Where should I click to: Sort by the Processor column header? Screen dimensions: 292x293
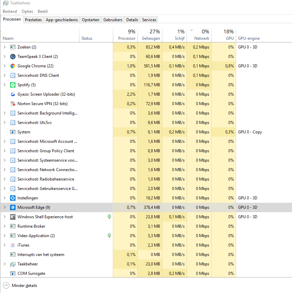(x=125, y=35)
